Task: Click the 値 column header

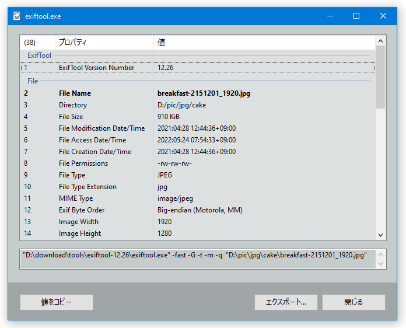Action: [264, 42]
